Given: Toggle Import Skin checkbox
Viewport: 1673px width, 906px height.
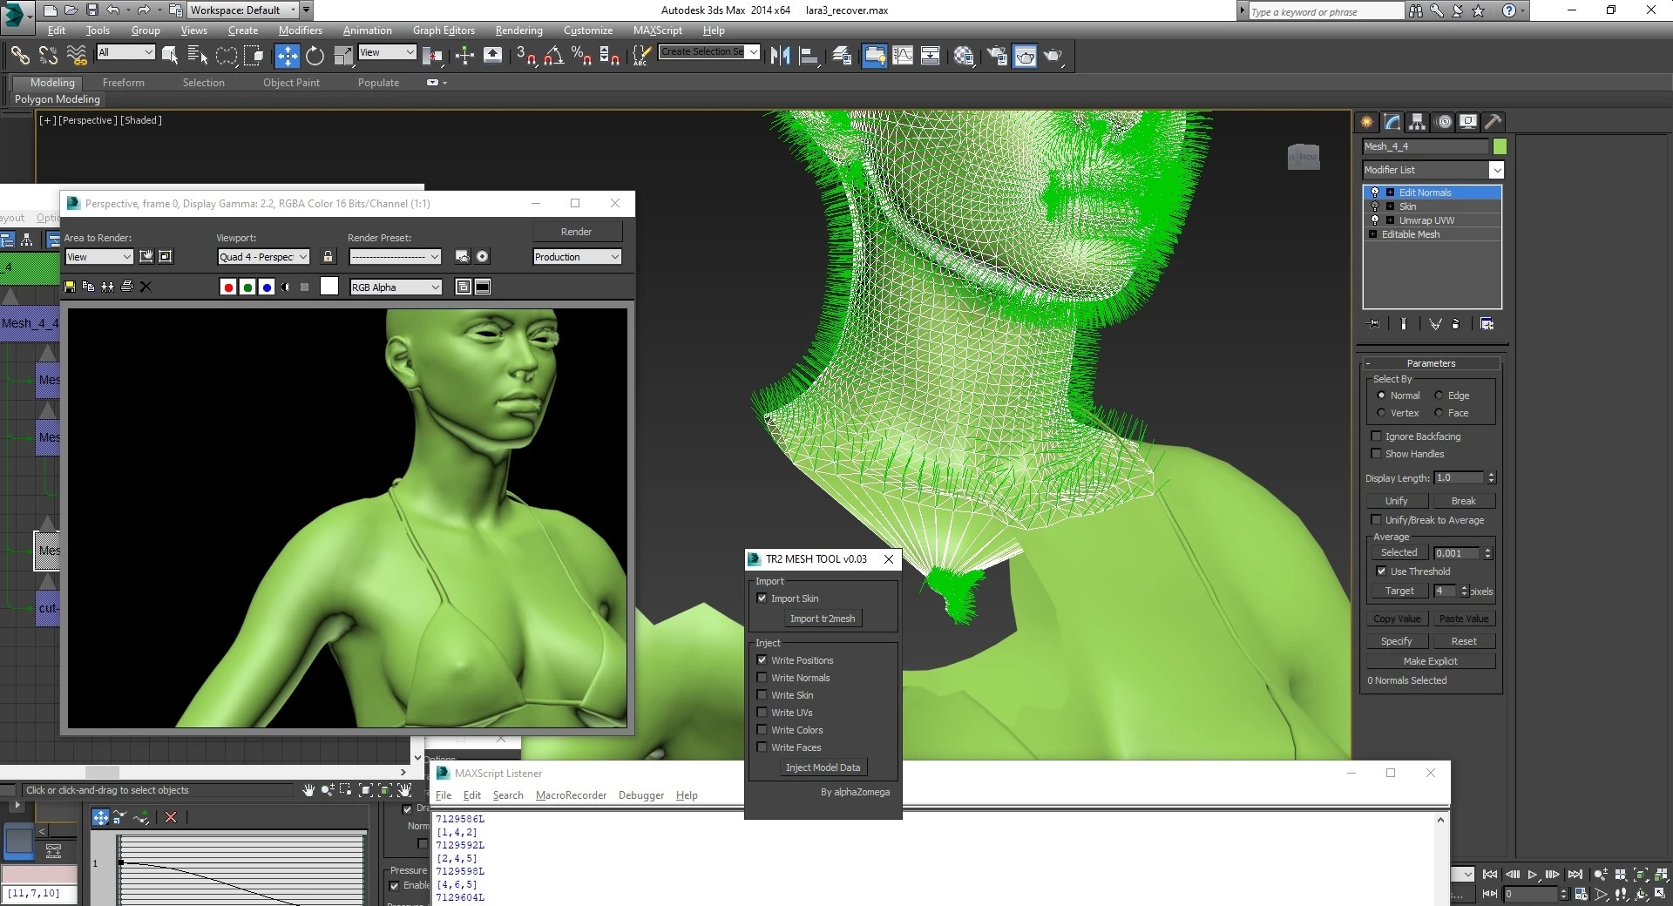Looking at the screenshot, I should [x=762, y=598].
